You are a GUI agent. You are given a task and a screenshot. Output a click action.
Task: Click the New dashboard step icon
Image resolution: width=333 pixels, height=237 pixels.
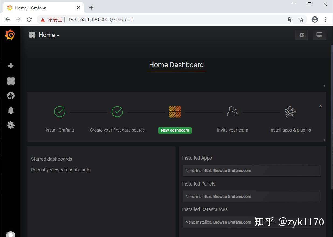pyautogui.click(x=175, y=111)
